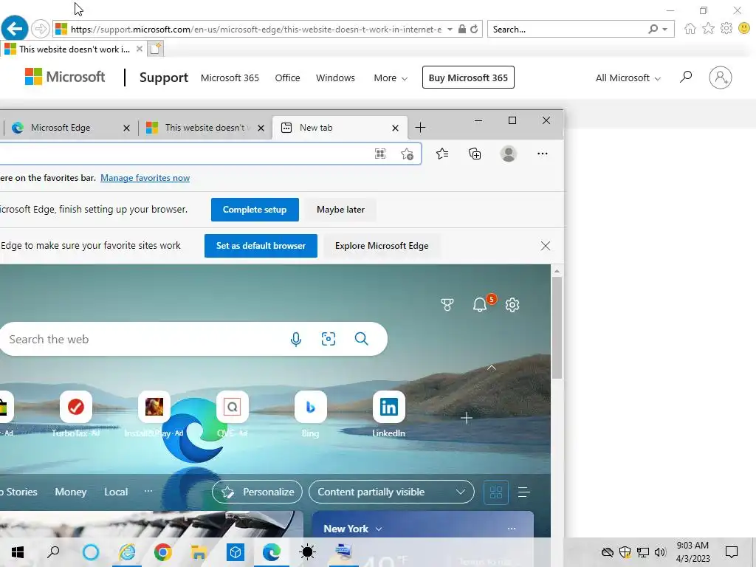
Task: Open the Edge Favorites list
Action: point(442,154)
